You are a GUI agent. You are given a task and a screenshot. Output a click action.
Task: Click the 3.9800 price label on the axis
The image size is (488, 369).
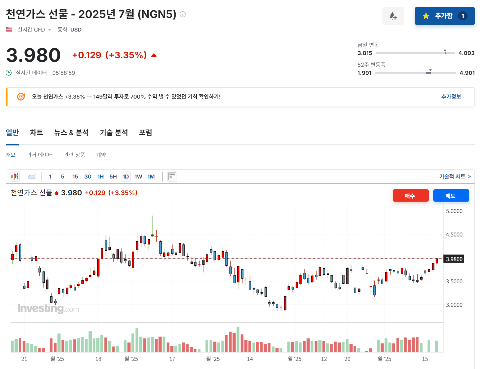(454, 259)
